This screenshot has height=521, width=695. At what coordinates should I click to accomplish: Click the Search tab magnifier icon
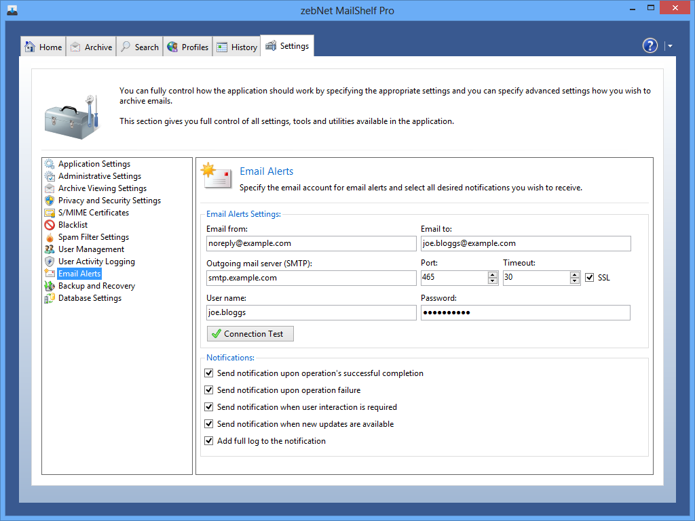tap(126, 47)
